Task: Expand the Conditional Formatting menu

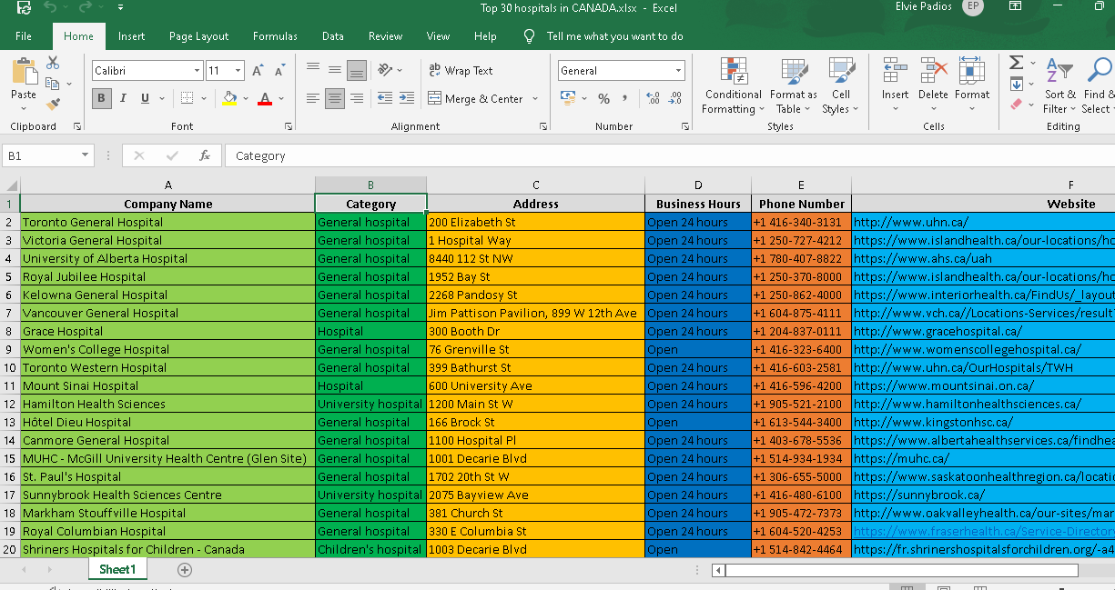Action: [733, 85]
